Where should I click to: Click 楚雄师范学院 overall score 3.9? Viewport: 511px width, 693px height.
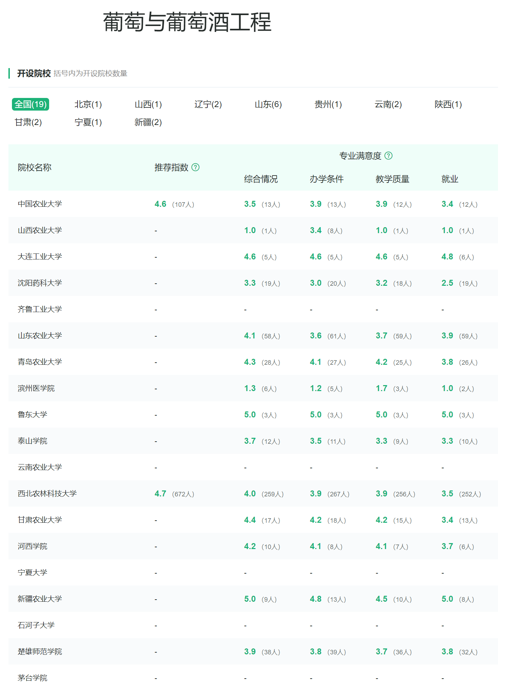coord(250,652)
